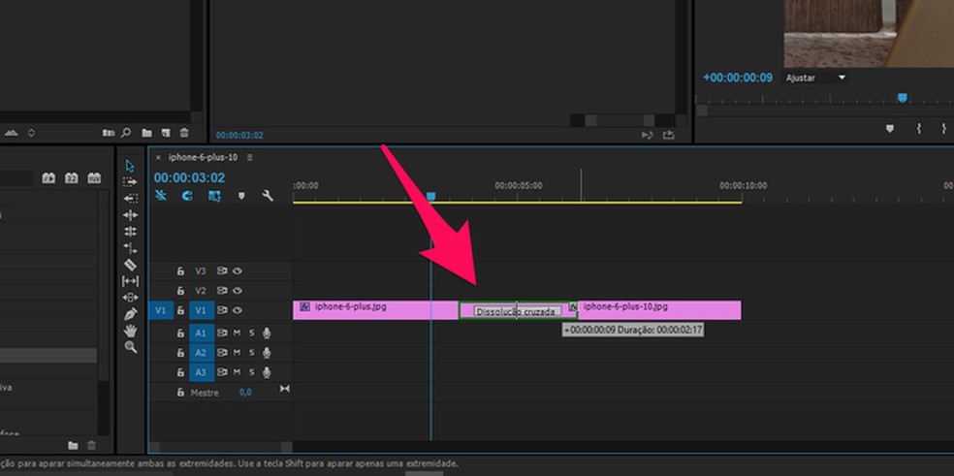This screenshot has height=476, width=954.
Task: Click the Mestre volume value 0,0
Action: point(245,393)
